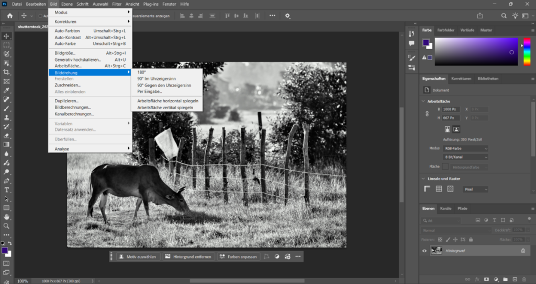Open the Modus submenu

[90, 13]
